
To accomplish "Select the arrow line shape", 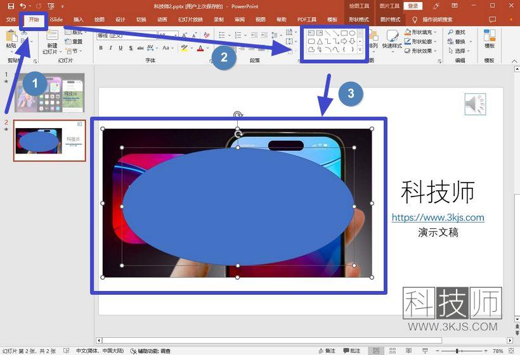I will tap(336, 33).
